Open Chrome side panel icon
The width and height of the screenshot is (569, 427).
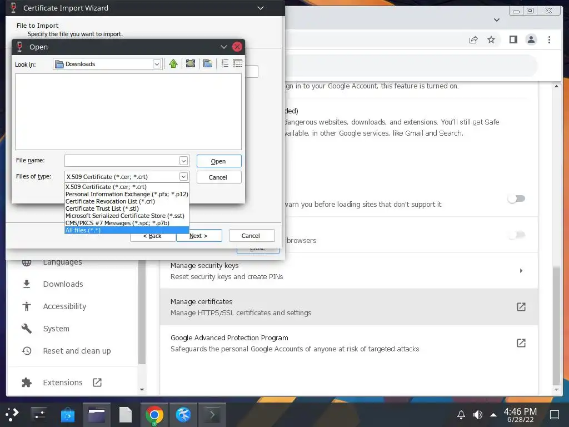point(513,39)
